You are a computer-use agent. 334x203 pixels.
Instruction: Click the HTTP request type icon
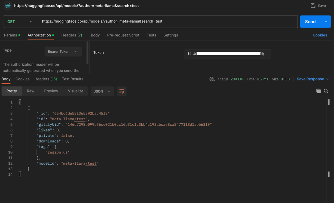click(x=8, y=5)
